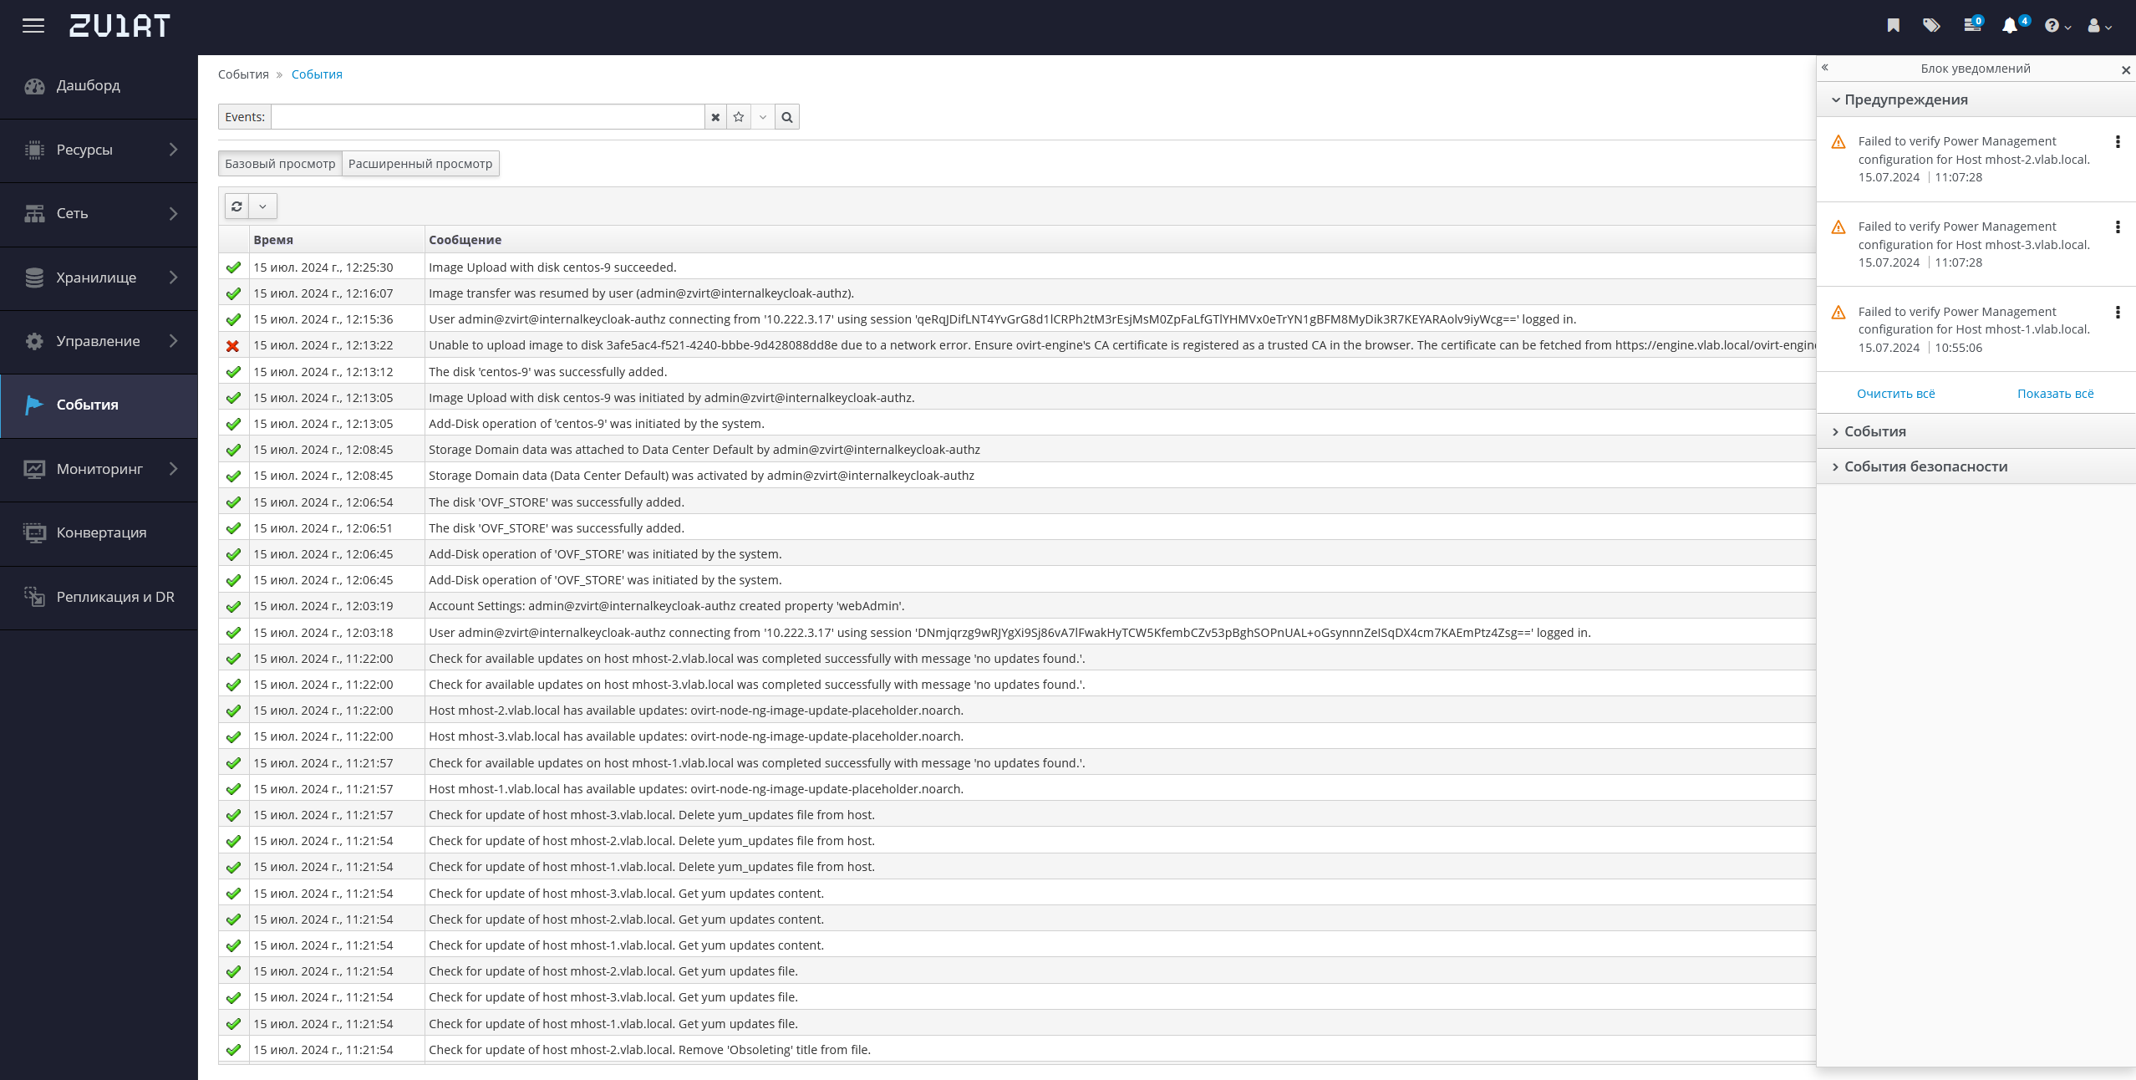Sort by Время column
The image size is (2136, 1080).
click(338, 240)
